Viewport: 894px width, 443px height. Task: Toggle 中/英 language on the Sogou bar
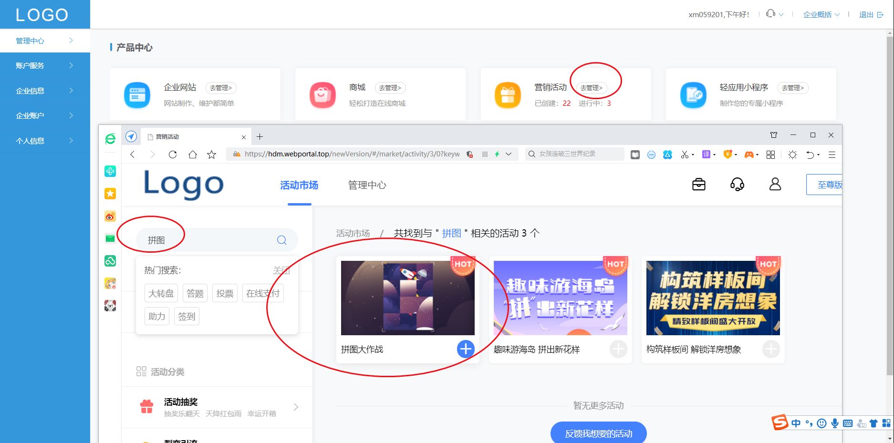pos(795,423)
